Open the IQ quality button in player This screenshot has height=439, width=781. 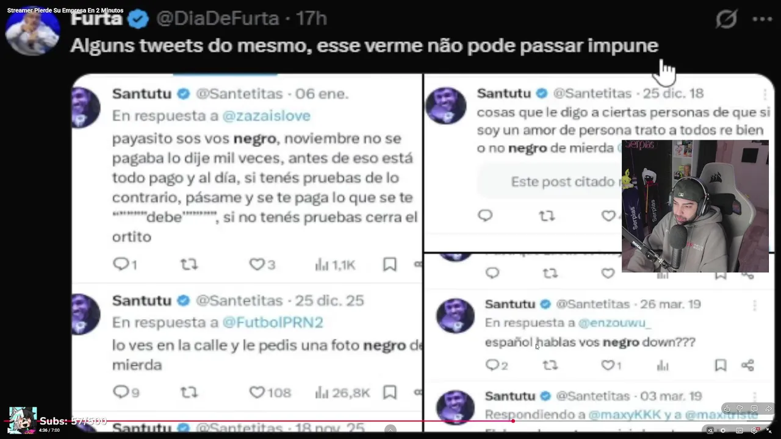click(x=710, y=430)
